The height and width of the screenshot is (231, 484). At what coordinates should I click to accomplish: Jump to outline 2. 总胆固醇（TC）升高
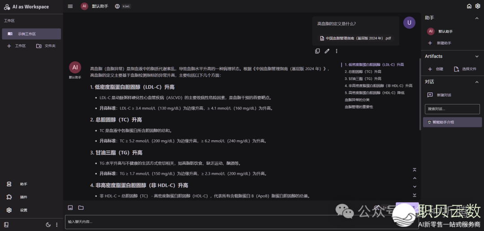[363, 71]
